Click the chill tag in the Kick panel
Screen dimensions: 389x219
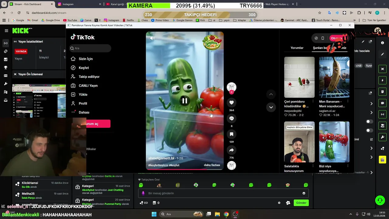(359, 66)
